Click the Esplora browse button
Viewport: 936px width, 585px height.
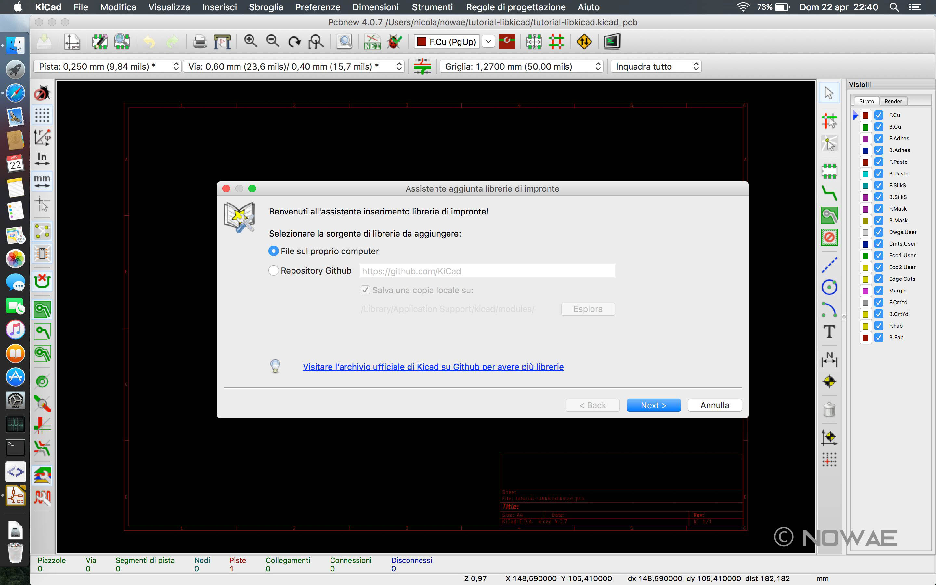(x=588, y=309)
